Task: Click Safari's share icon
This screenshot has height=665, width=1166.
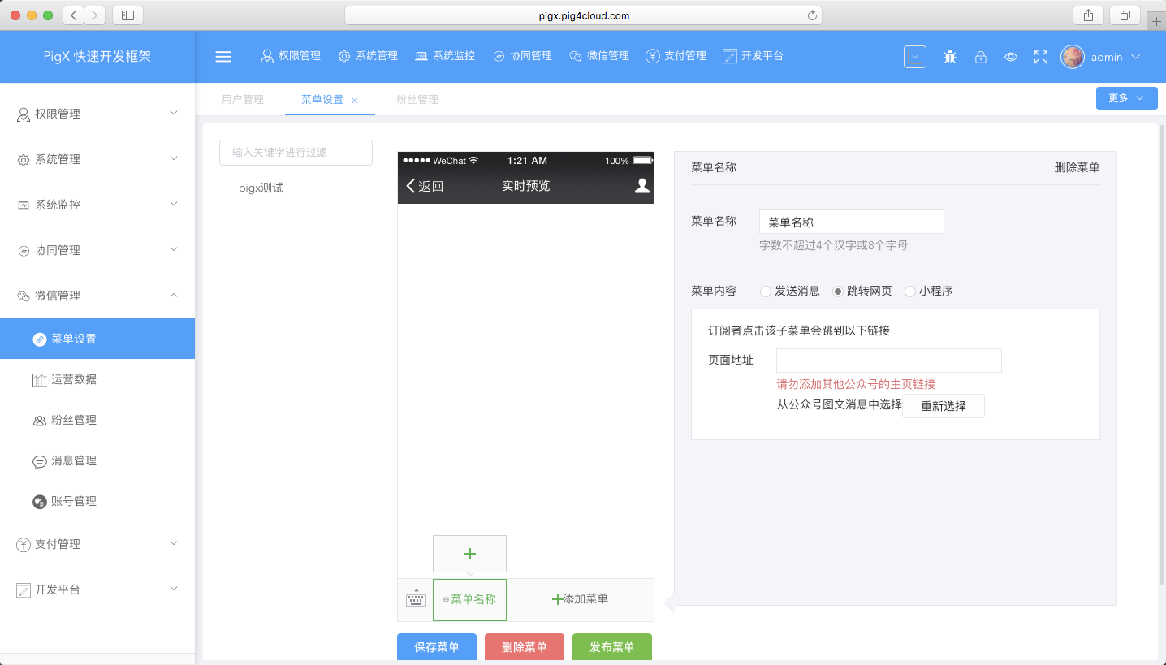Action: [x=1088, y=15]
